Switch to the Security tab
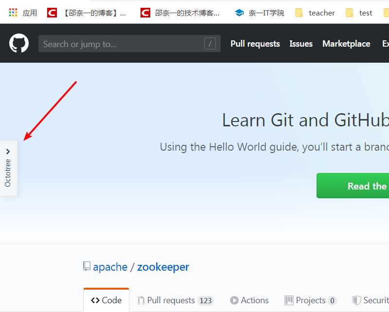Viewport: 389px width, 312px height. pyautogui.click(x=371, y=300)
